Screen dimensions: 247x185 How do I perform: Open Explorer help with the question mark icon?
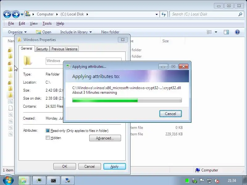237,32
